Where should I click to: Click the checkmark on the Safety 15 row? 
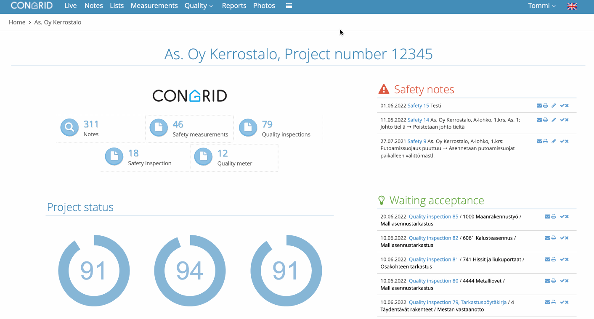pos(562,106)
